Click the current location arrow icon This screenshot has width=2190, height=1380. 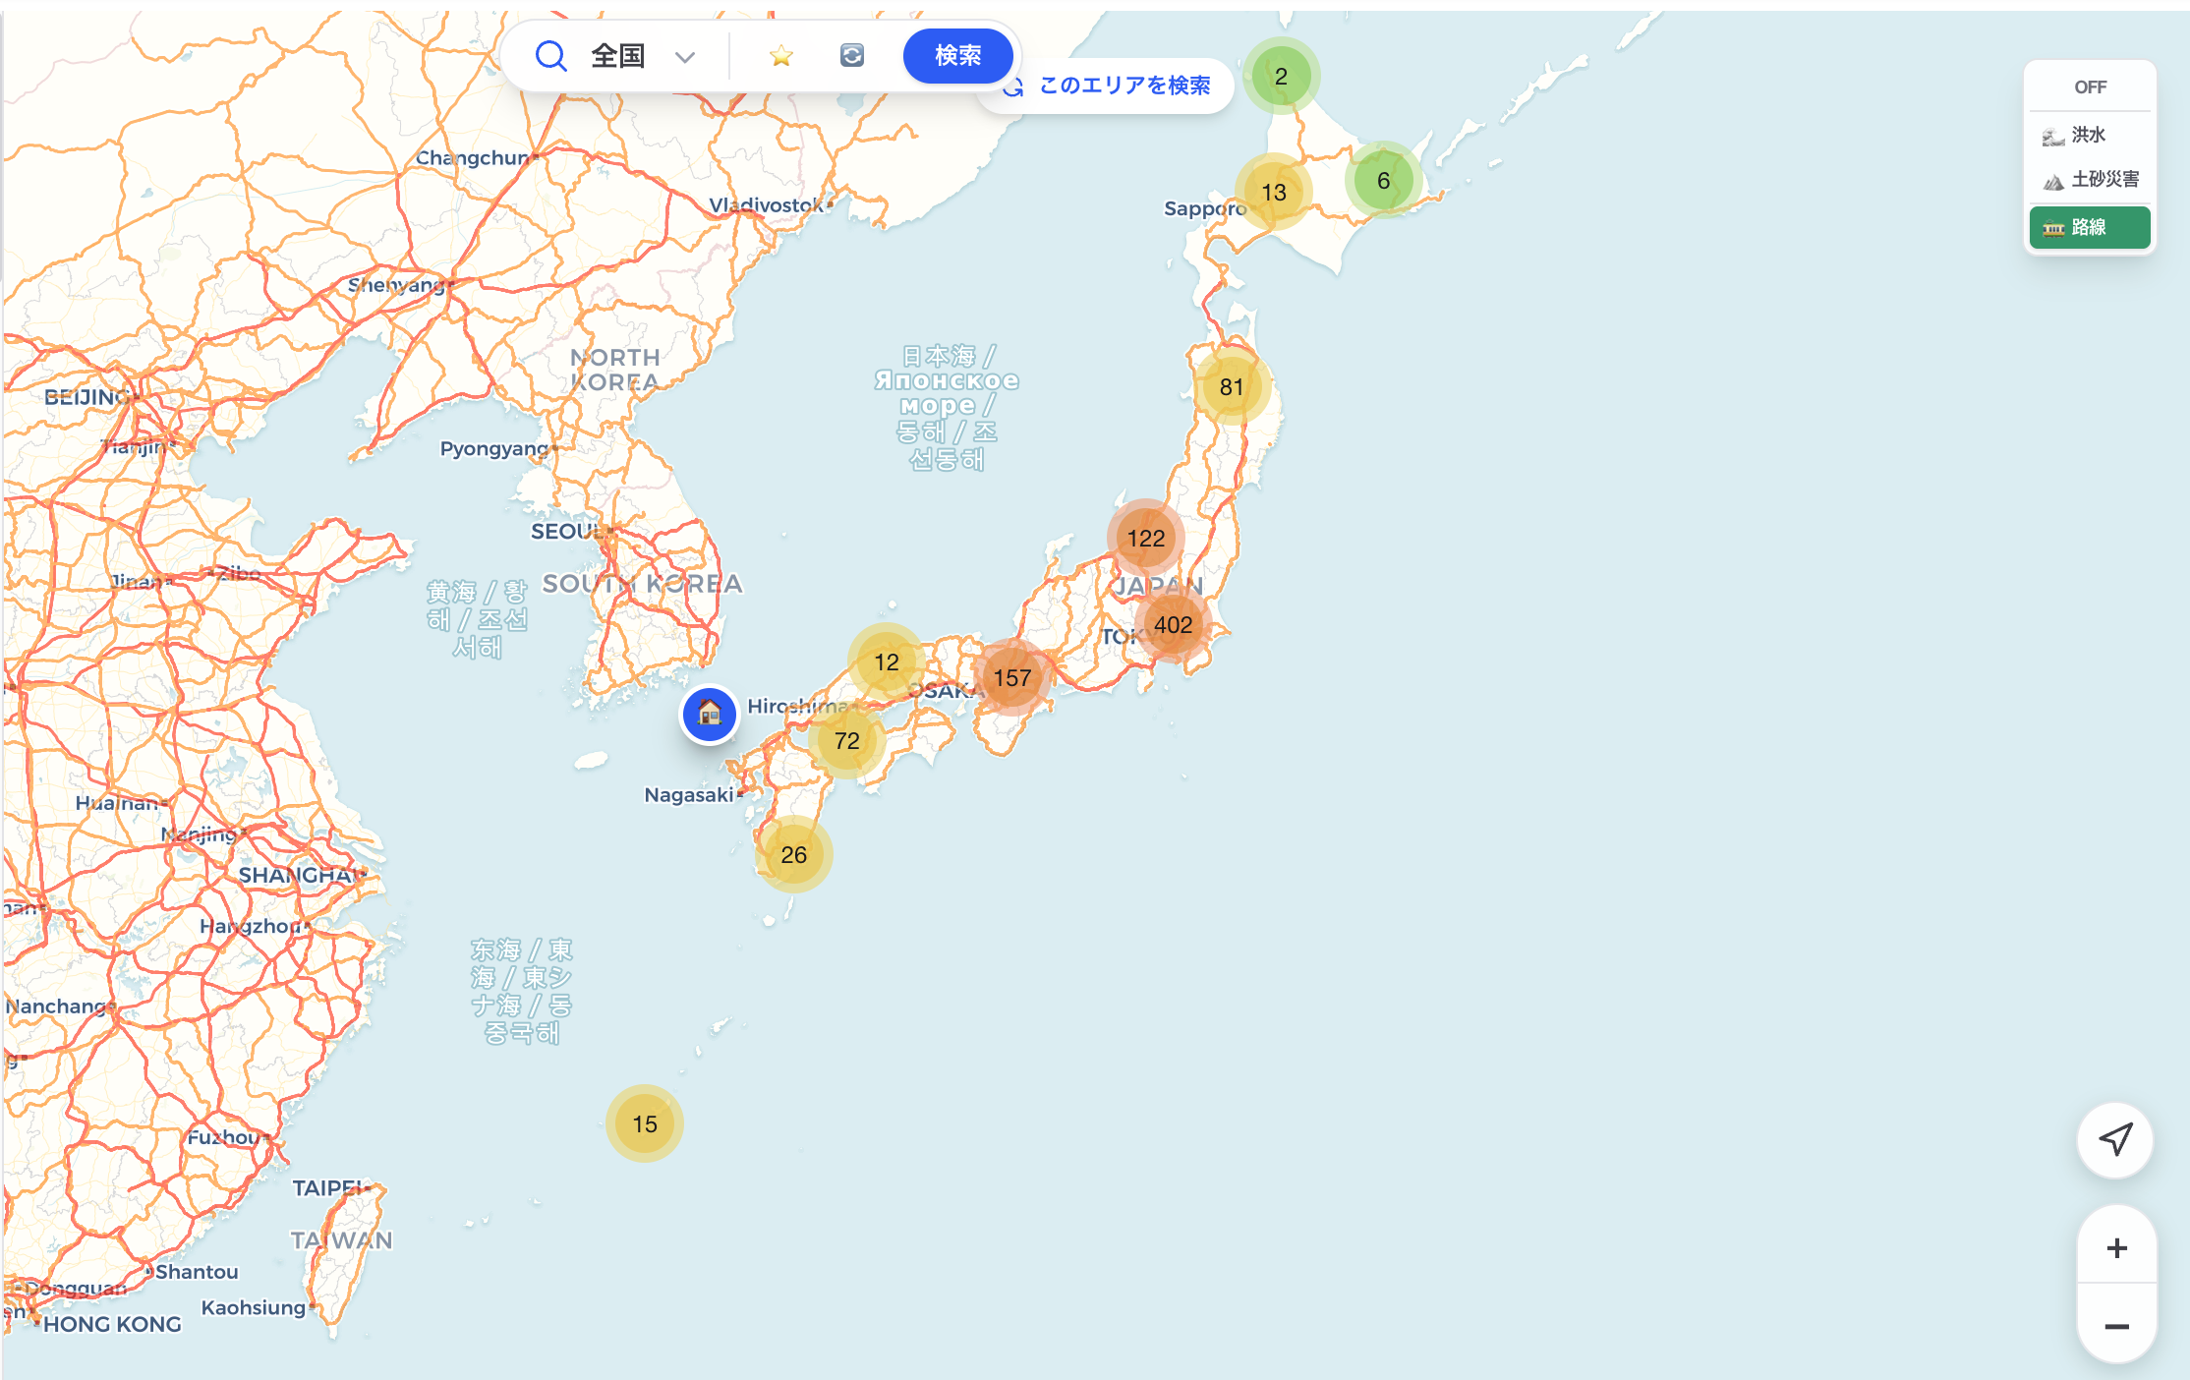coord(2115,1139)
